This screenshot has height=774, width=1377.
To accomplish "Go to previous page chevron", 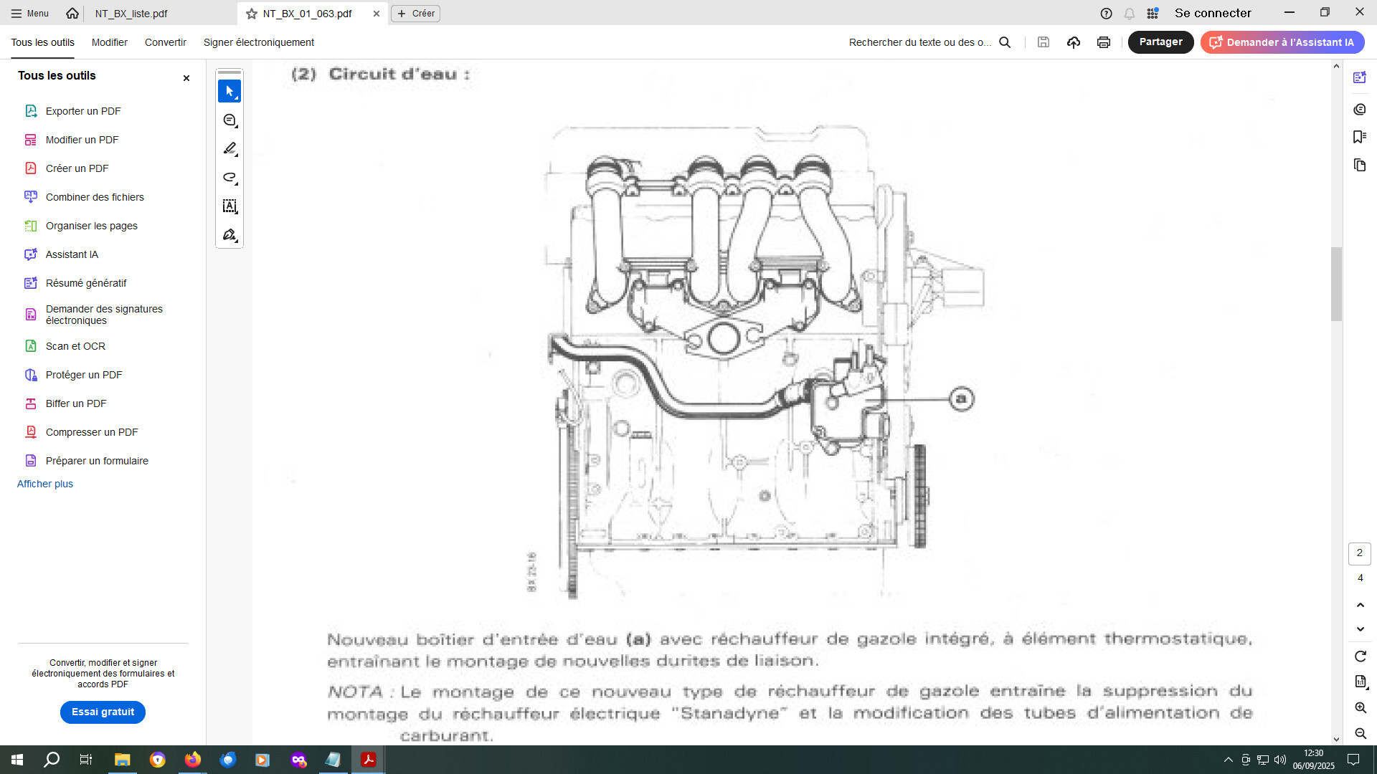I will (1361, 605).
